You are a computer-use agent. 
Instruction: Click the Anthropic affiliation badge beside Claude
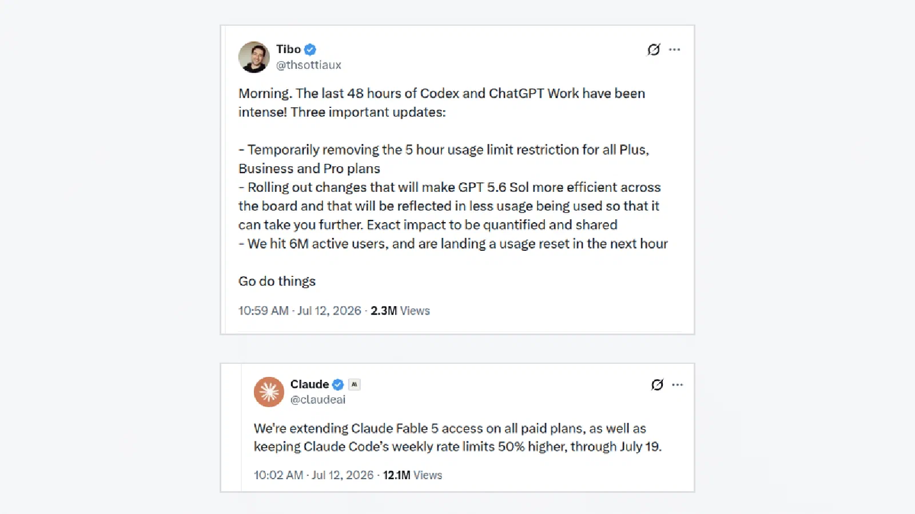click(x=355, y=384)
